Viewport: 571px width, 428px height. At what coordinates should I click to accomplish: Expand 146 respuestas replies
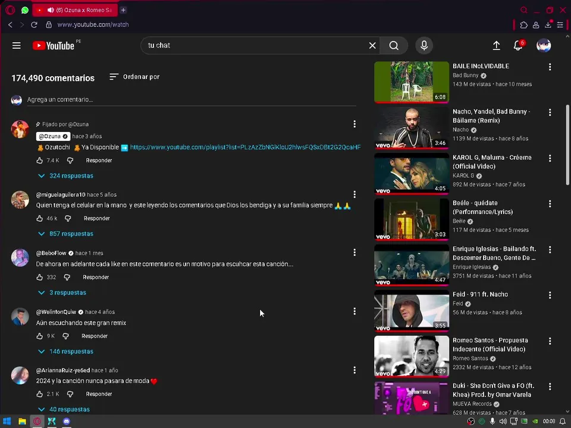click(x=66, y=351)
